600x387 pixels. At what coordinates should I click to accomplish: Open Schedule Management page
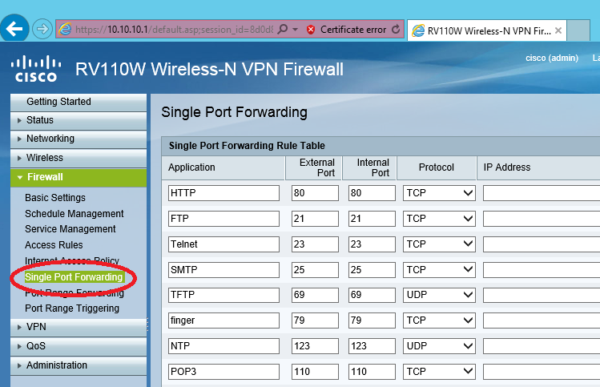click(x=74, y=214)
